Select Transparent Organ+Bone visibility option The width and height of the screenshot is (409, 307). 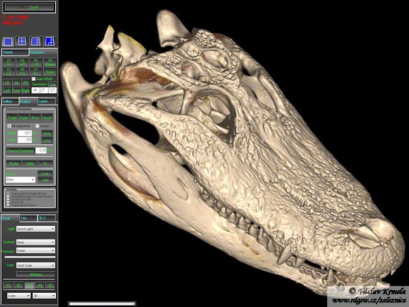(x=8, y=193)
